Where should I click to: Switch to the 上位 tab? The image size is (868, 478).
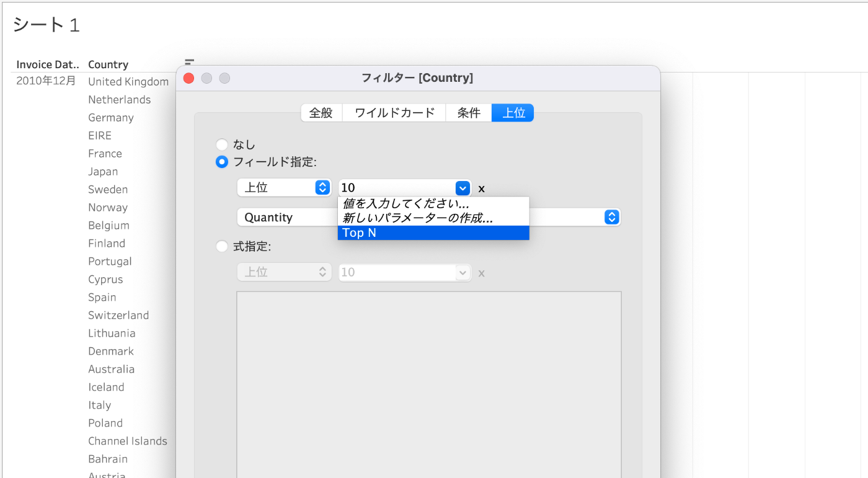pyautogui.click(x=513, y=113)
